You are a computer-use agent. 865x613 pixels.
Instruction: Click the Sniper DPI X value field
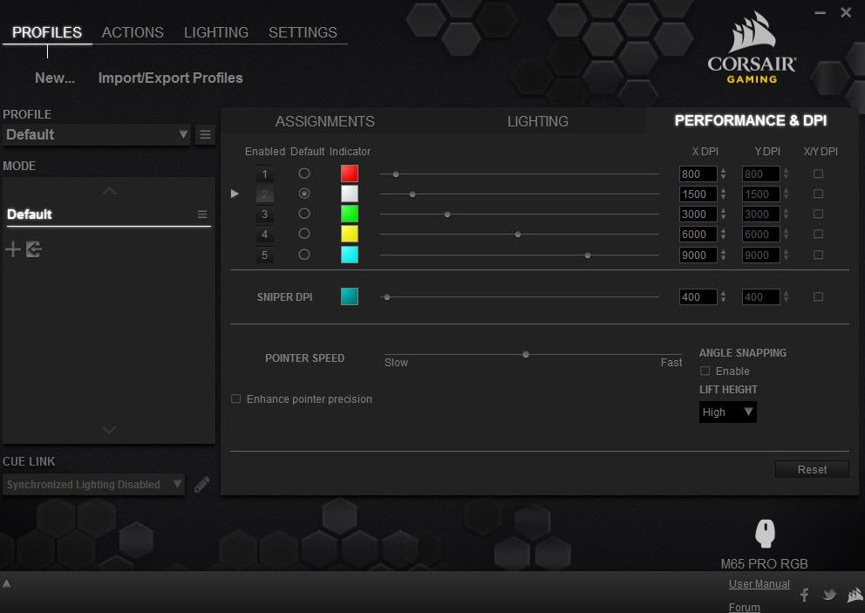(x=698, y=297)
